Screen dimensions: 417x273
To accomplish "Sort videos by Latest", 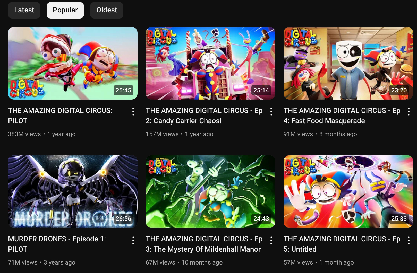I will pyautogui.click(x=24, y=10).
